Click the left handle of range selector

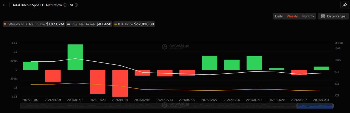(x=297, y=106)
